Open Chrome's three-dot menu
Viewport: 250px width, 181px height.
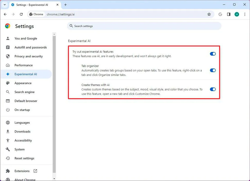[245, 14]
